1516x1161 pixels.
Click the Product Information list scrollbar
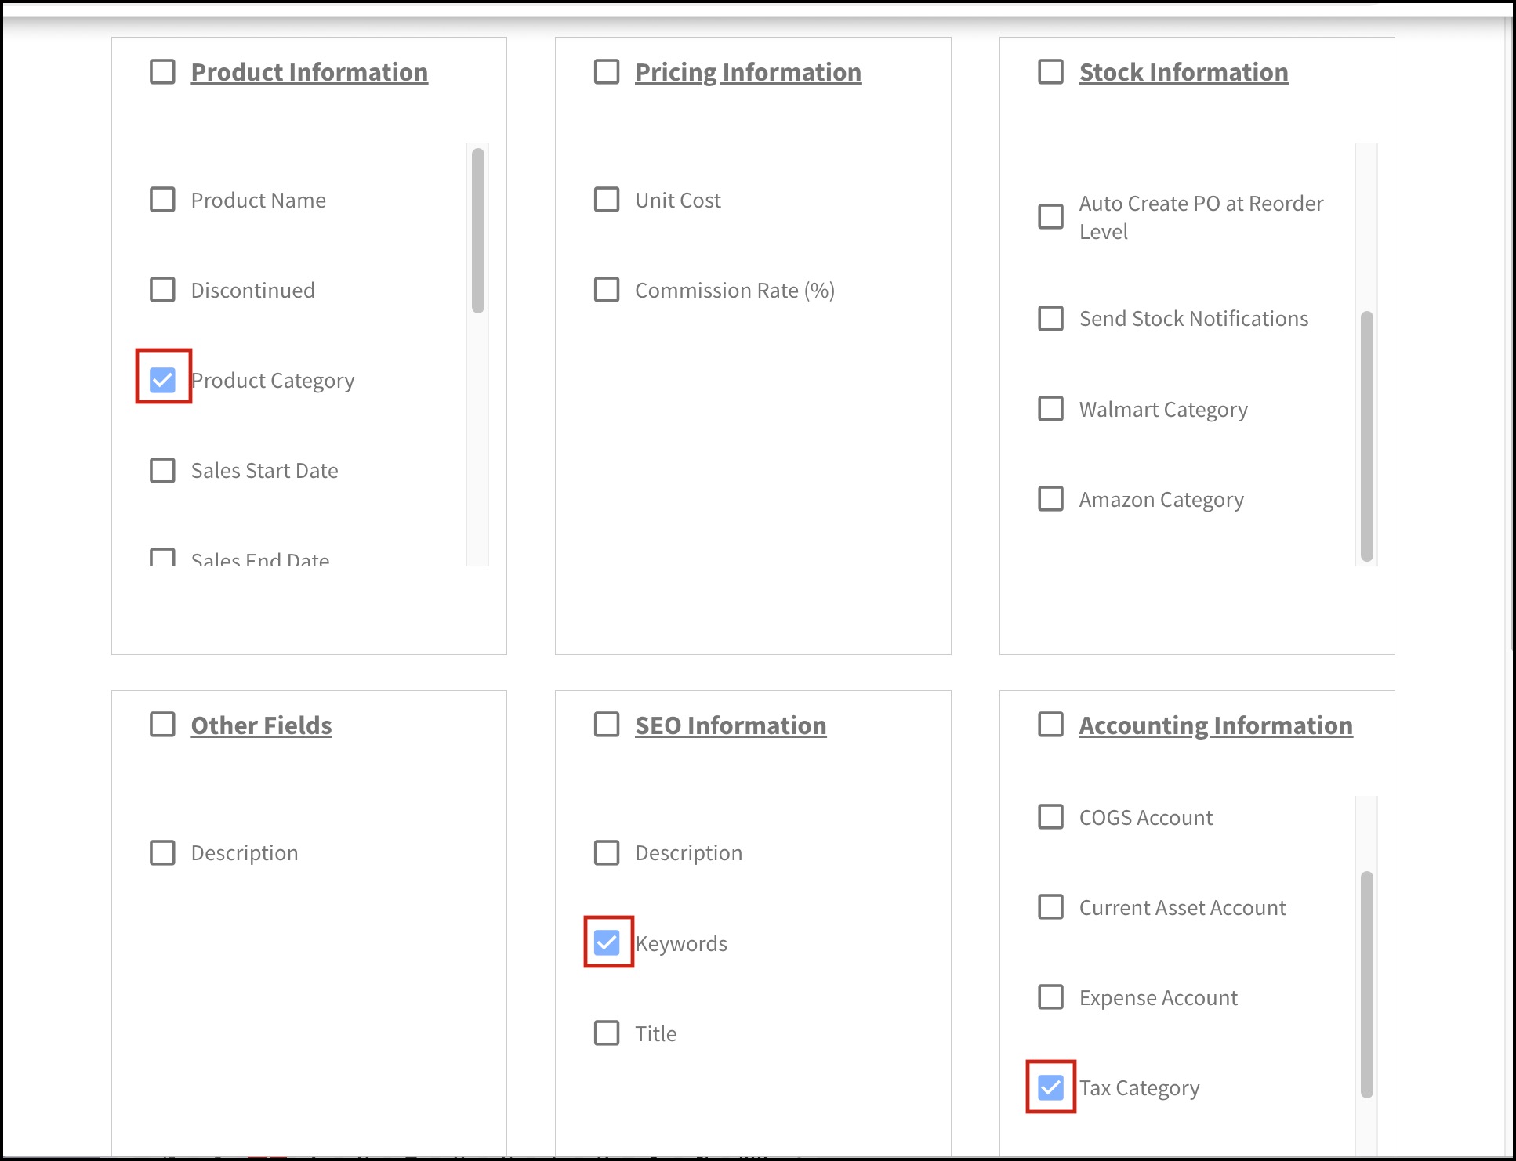[x=478, y=231]
